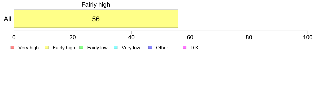Select the Very high red legend swatch
Image resolution: width=315 pixels, height=97 pixels.
[x=12, y=47]
